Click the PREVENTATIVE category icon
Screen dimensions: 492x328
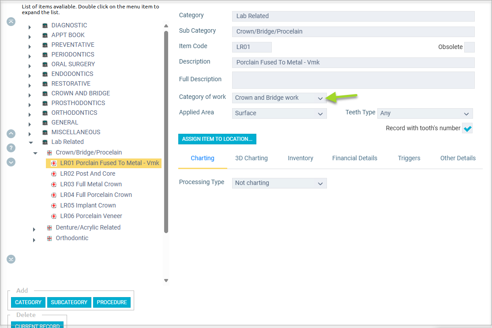pos(45,45)
